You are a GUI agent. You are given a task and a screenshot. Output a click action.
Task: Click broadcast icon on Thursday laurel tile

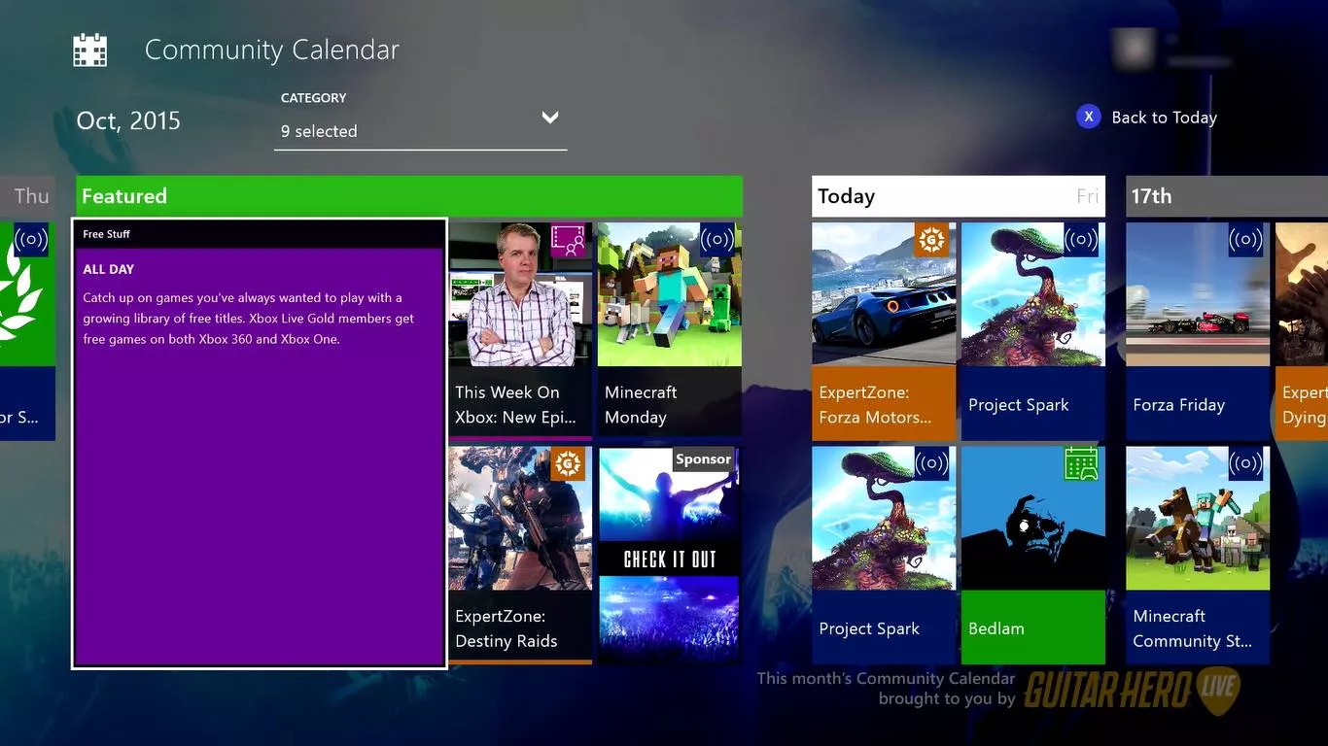coord(31,240)
